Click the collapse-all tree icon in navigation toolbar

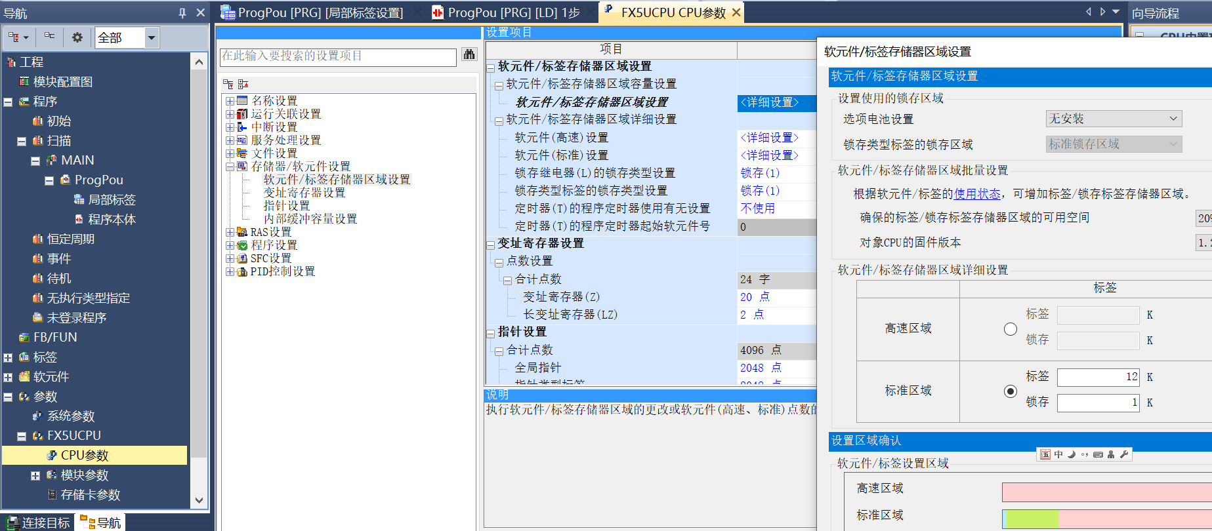tap(49, 37)
